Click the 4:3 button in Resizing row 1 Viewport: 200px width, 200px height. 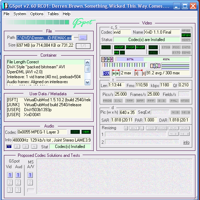(173, 134)
